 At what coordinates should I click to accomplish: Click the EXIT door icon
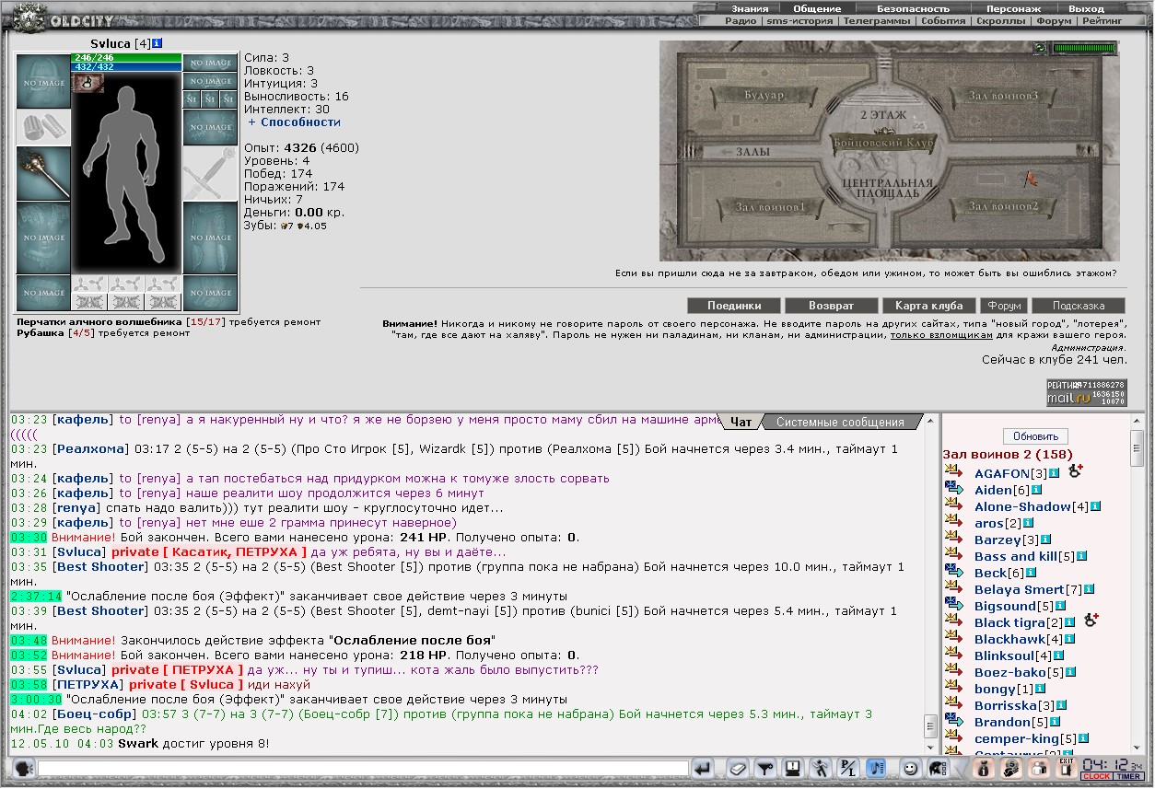coord(1066,768)
